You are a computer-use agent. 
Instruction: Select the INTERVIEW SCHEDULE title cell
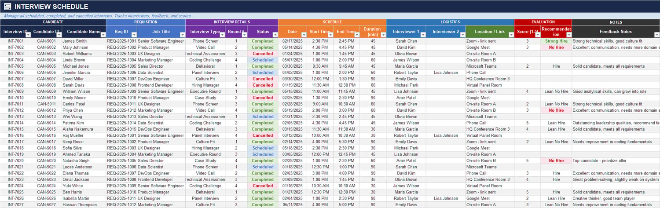(330, 7)
